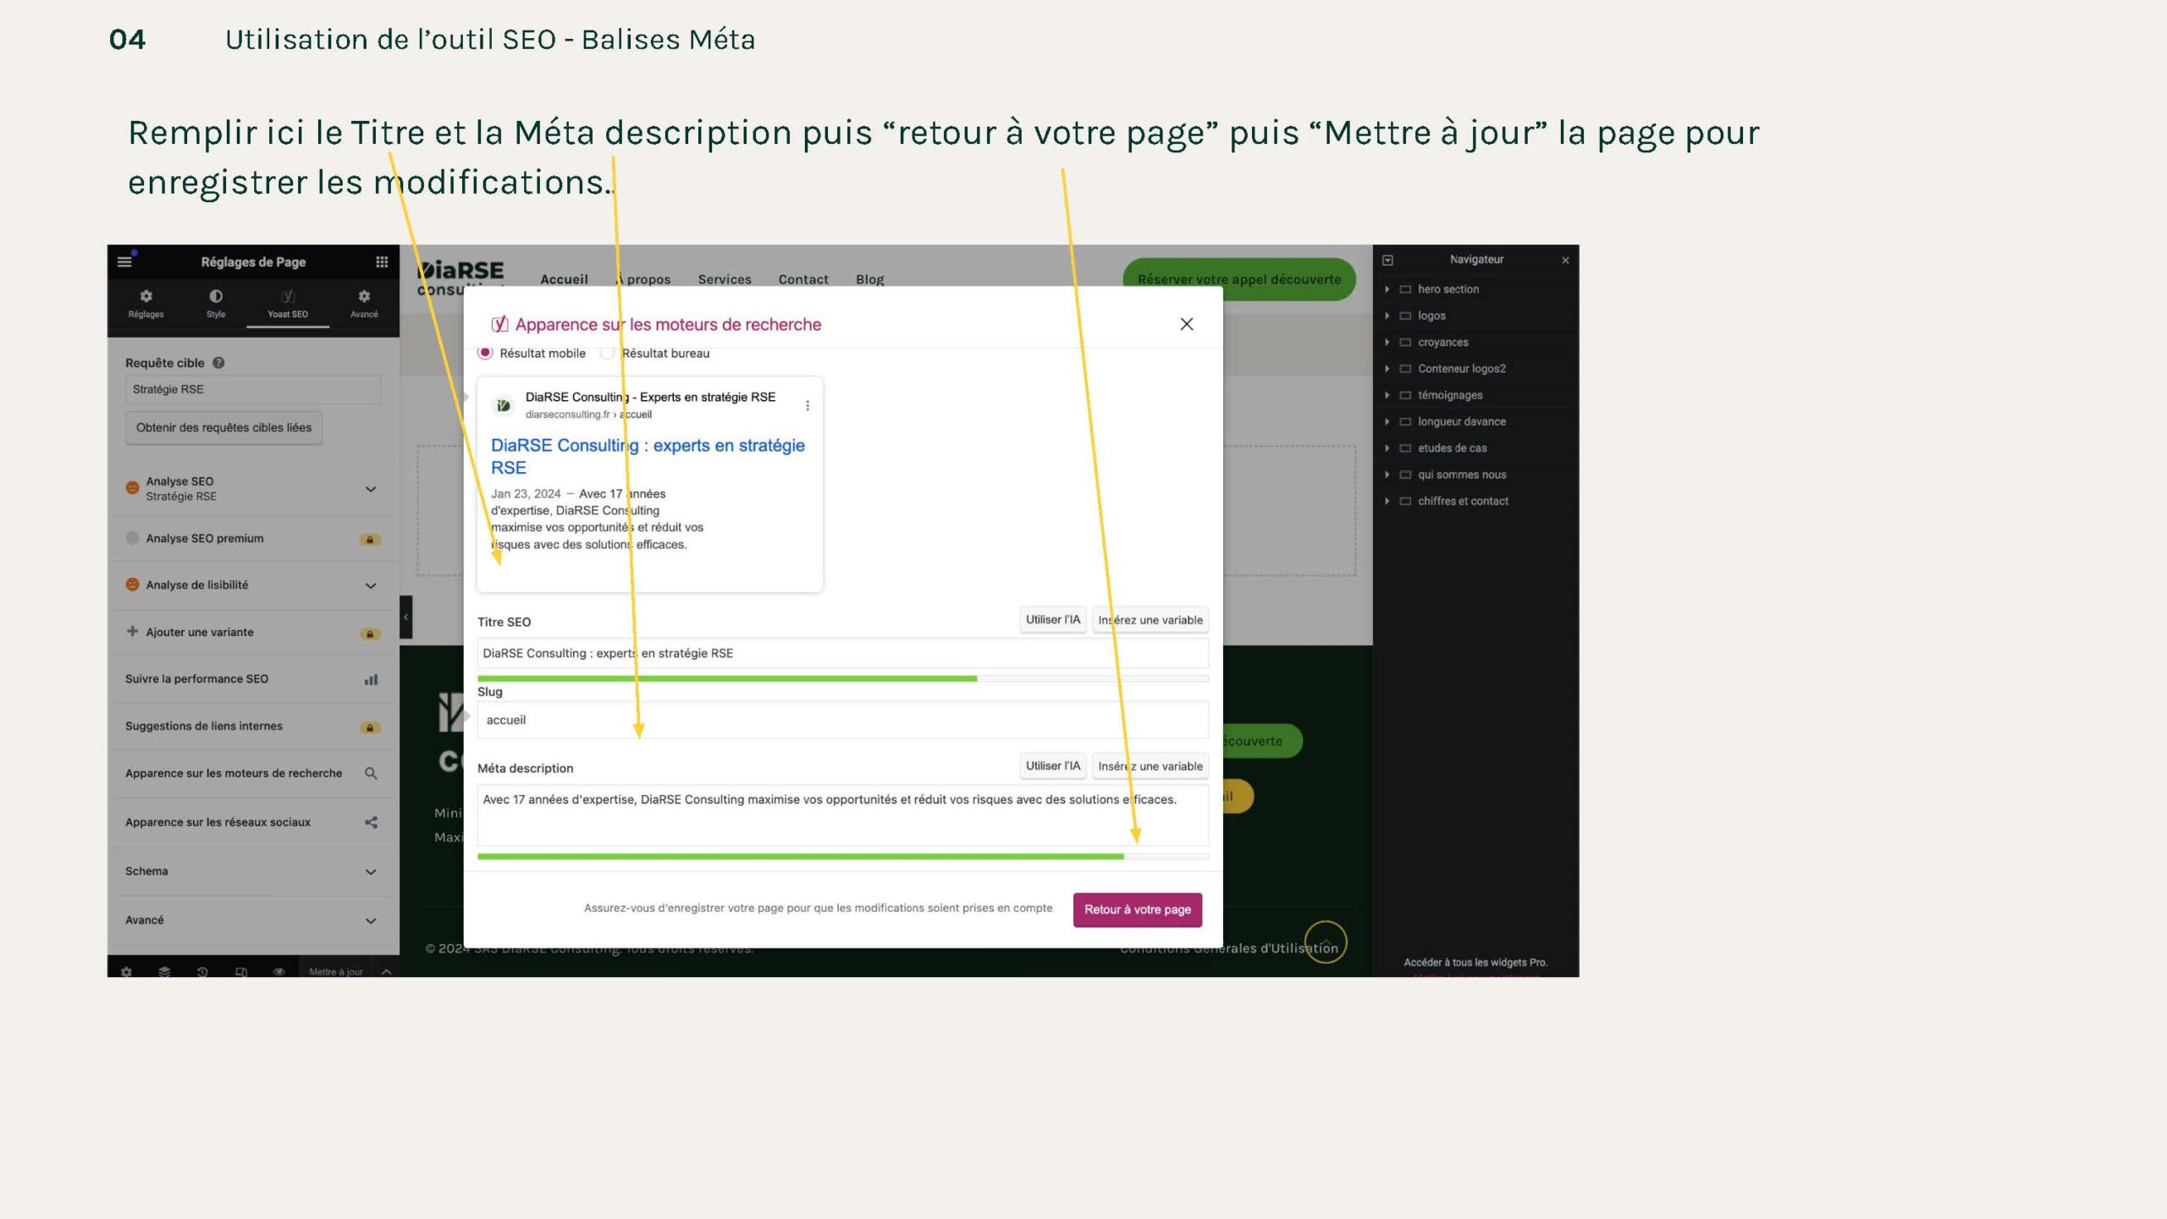This screenshot has width=2167, height=1219.
Task: Close the Apparence sur les moteurs de recherche dialog
Action: [1187, 324]
